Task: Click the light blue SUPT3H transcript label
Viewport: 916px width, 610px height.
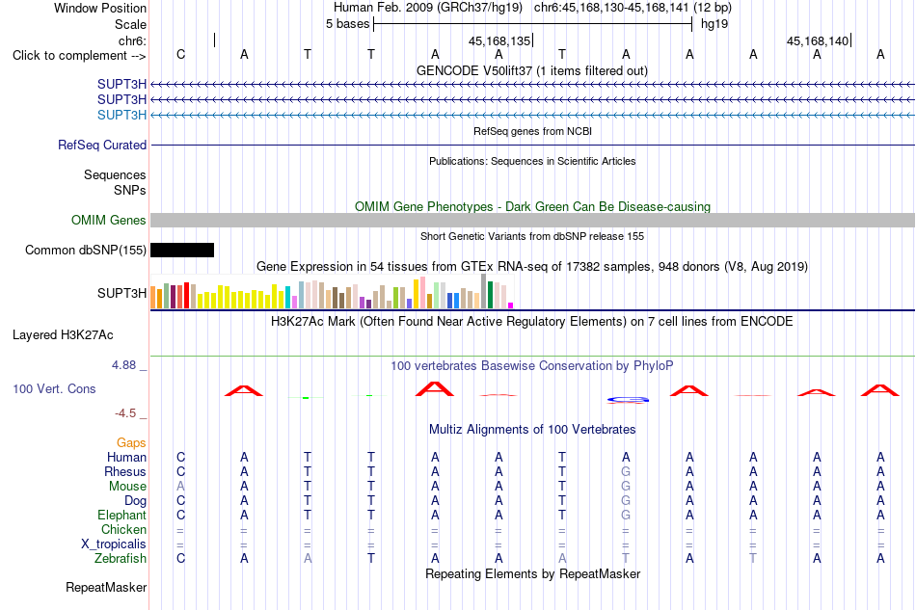Action: tap(121, 115)
